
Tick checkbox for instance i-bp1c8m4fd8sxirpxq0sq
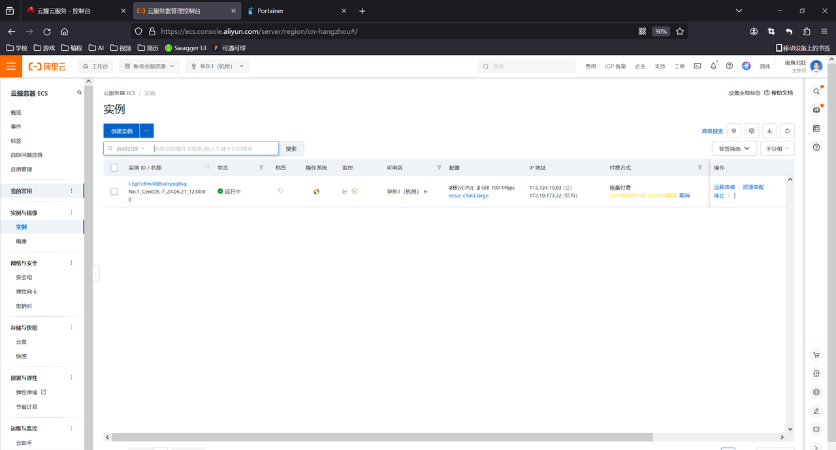114,191
